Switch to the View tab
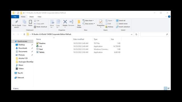This screenshot has width=182, height=102. [39, 17]
